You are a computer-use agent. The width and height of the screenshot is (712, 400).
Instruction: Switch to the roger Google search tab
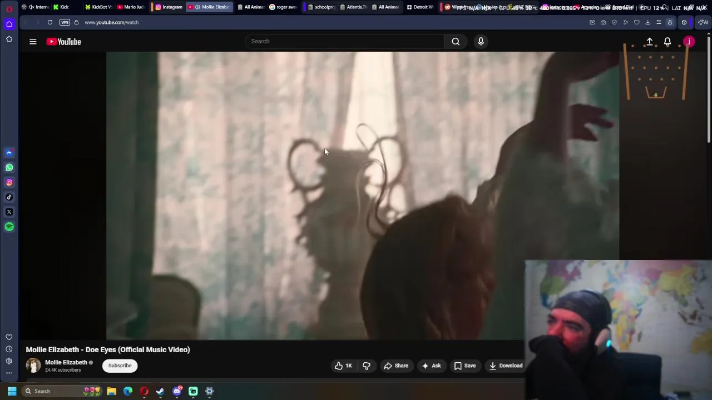283,7
